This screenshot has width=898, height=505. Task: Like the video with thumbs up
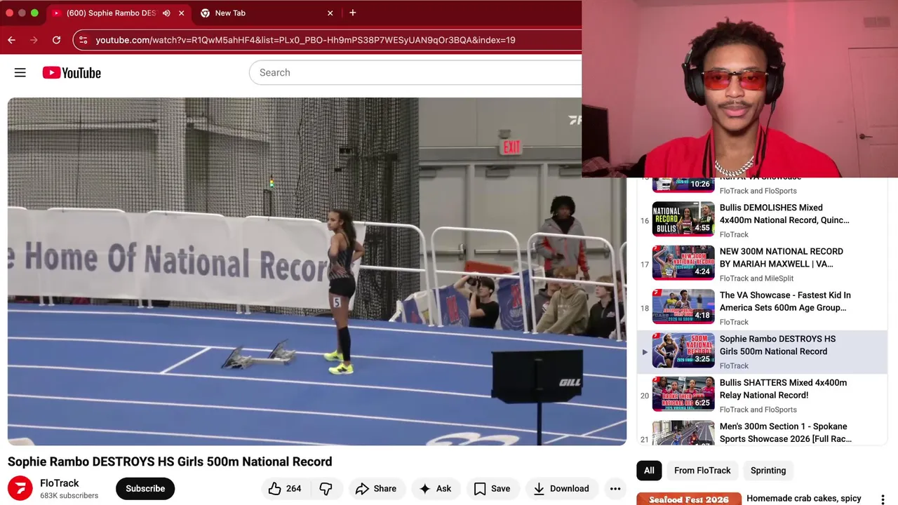point(285,489)
